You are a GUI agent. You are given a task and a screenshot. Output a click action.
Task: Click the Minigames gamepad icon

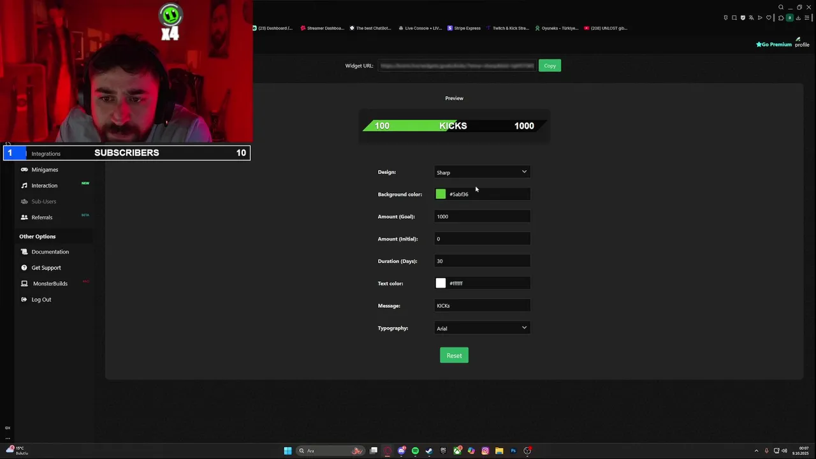click(24, 170)
